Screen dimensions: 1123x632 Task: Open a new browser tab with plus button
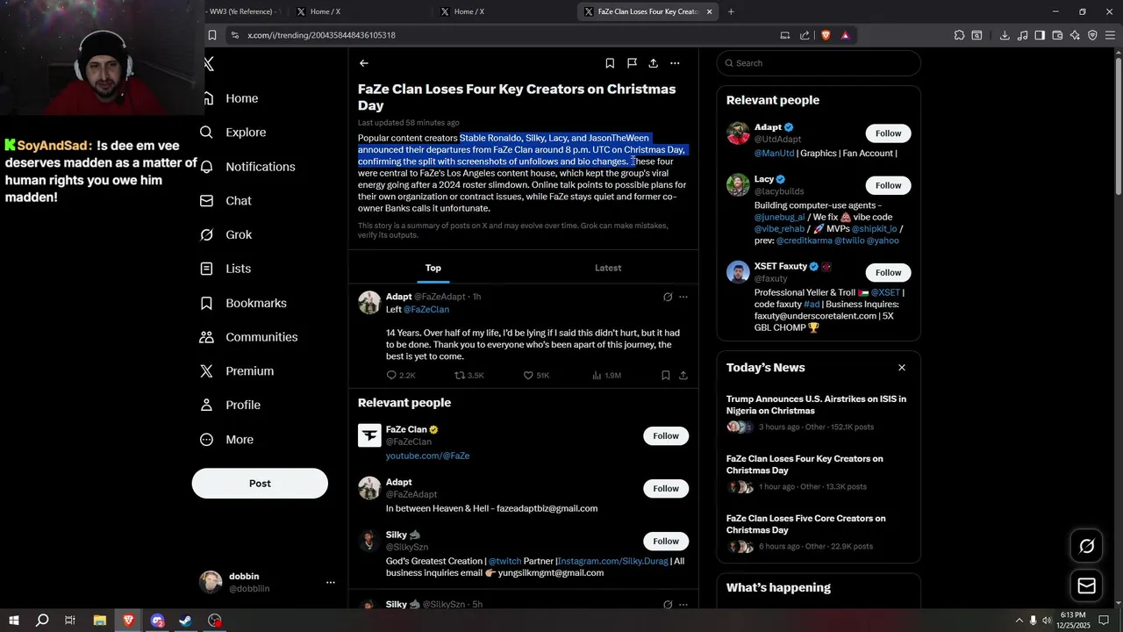[x=731, y=11]
